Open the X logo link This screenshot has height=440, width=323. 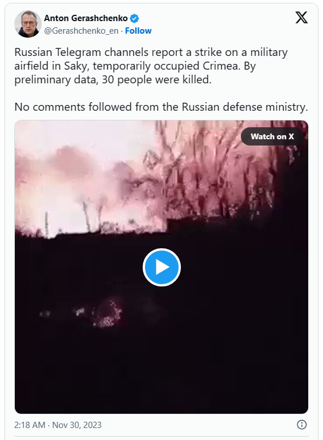coord(301,18)
